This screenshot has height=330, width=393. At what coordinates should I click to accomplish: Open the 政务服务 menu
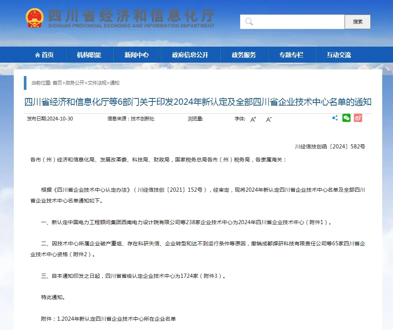pyautogui.click(x=244, y=55)
